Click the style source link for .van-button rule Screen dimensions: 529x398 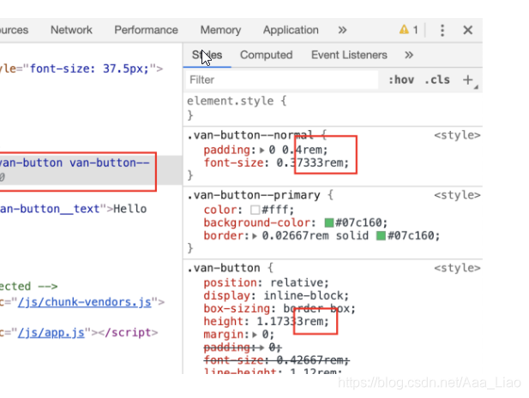coord(457,268)
